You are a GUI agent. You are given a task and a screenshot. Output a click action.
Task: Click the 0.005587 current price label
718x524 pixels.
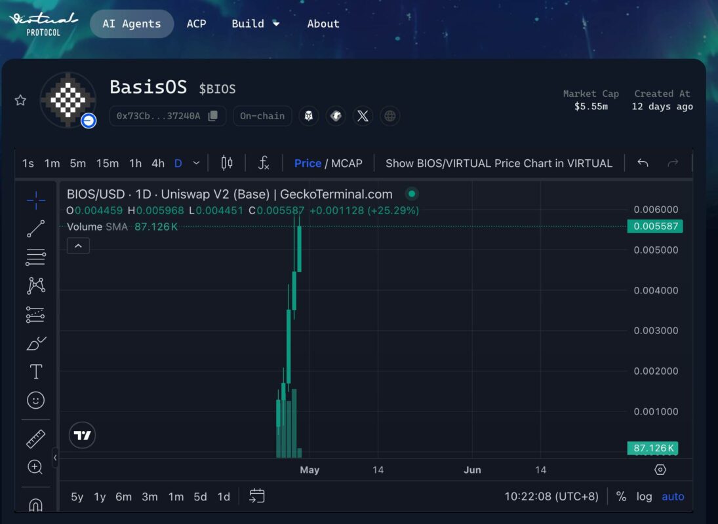coord(655,227)
